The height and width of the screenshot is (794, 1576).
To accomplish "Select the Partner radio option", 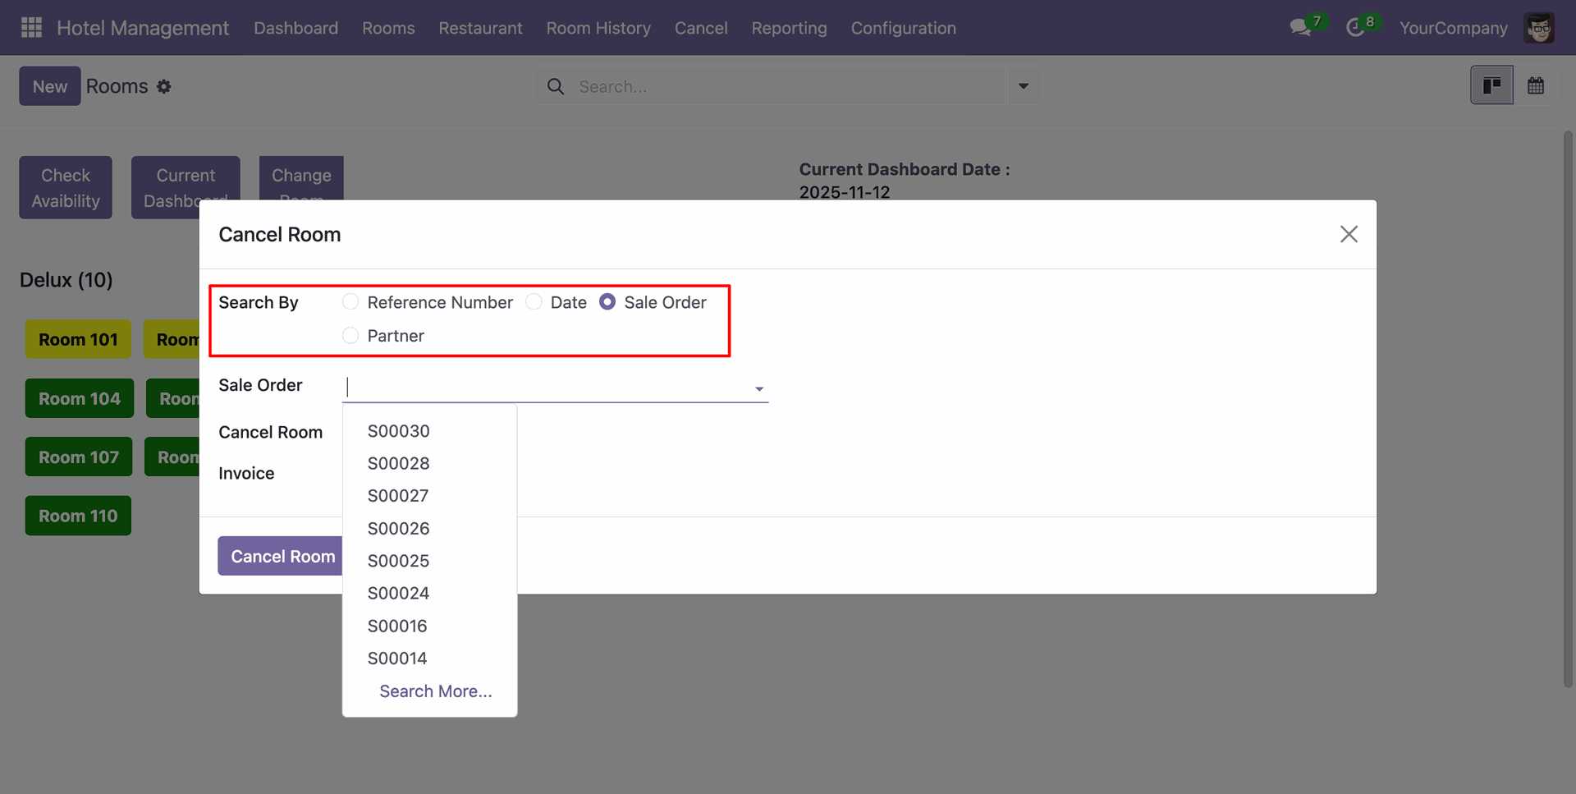I will [350, 336].
